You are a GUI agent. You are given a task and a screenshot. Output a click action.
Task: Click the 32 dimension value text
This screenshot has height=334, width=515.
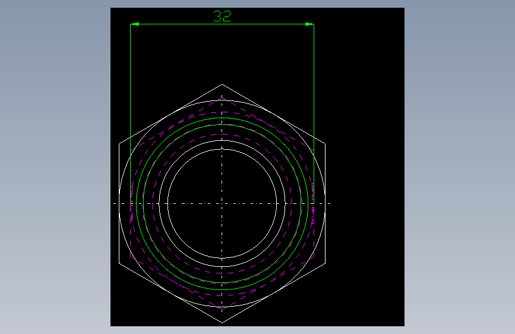point(222,16)
